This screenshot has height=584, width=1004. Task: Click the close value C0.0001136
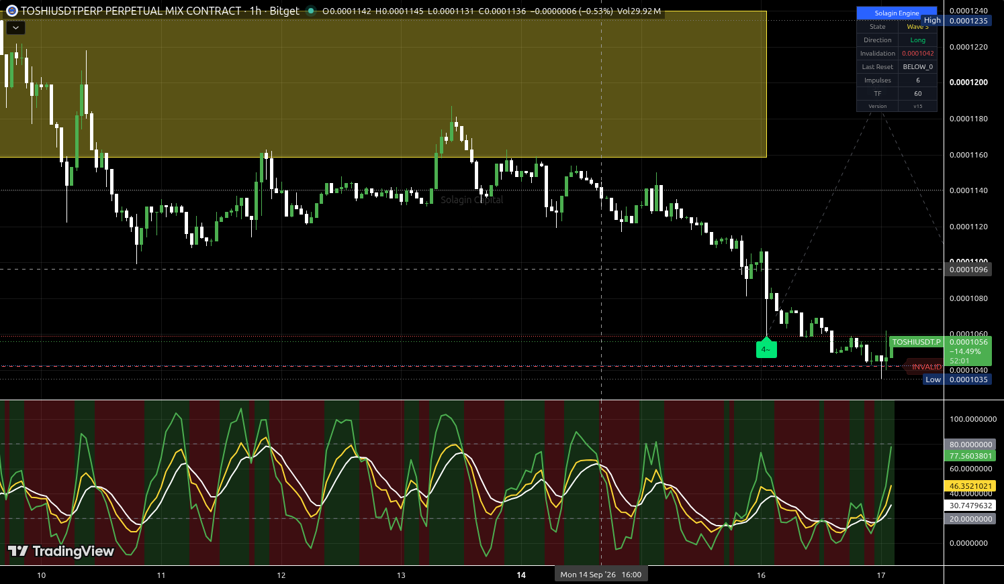[x=502, y=11]
